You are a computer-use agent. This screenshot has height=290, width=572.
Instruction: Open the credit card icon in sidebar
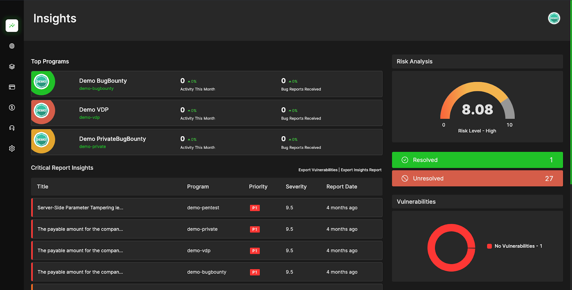point(12,87)
